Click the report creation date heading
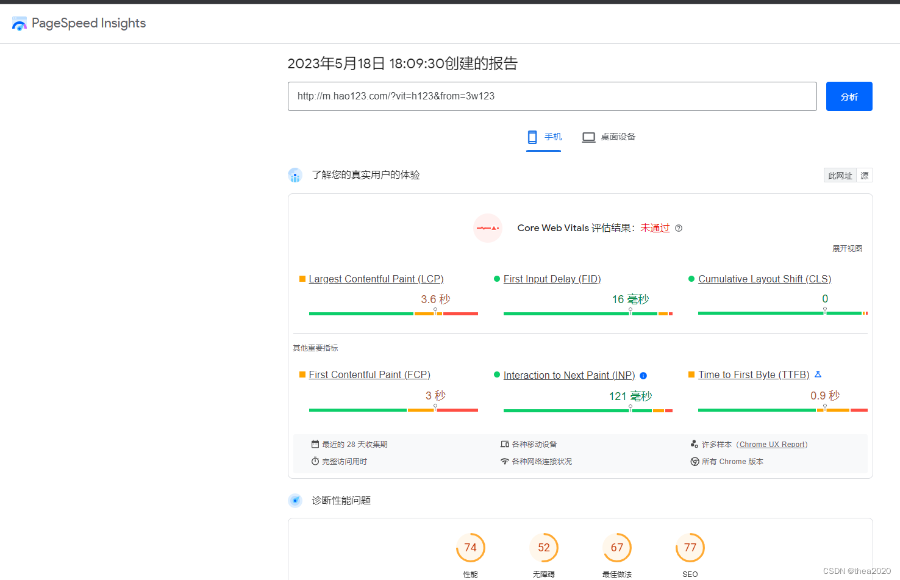 (402, 63)
